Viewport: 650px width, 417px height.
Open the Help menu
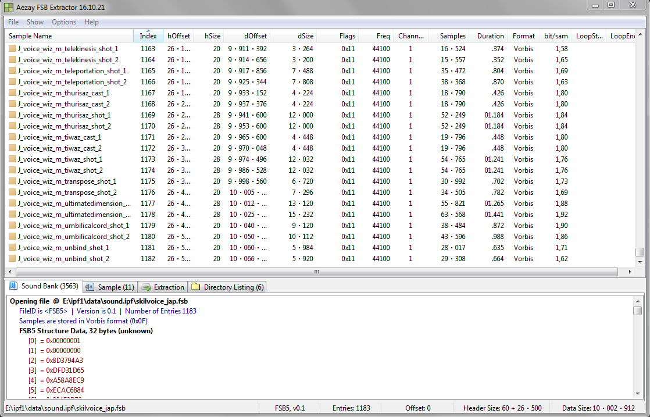[x=91, y=22]
